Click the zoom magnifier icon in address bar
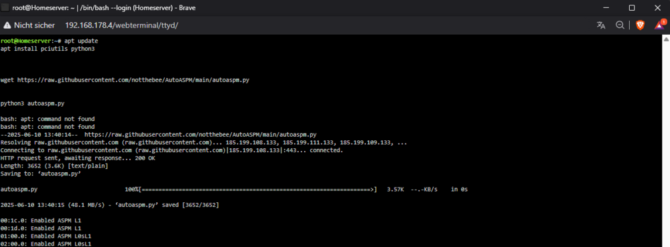Screen dimensions: 670x247 pyautogui.click(x=620, y=25)
